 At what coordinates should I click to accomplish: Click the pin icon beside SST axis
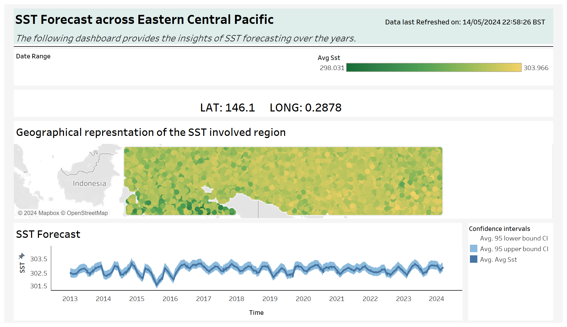(21, 256)
